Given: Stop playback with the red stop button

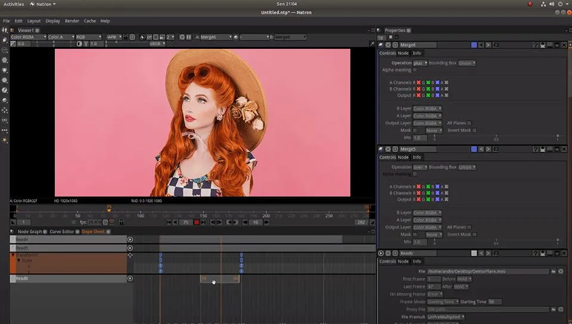Looking at the screenshot, I should coord(197,222).
